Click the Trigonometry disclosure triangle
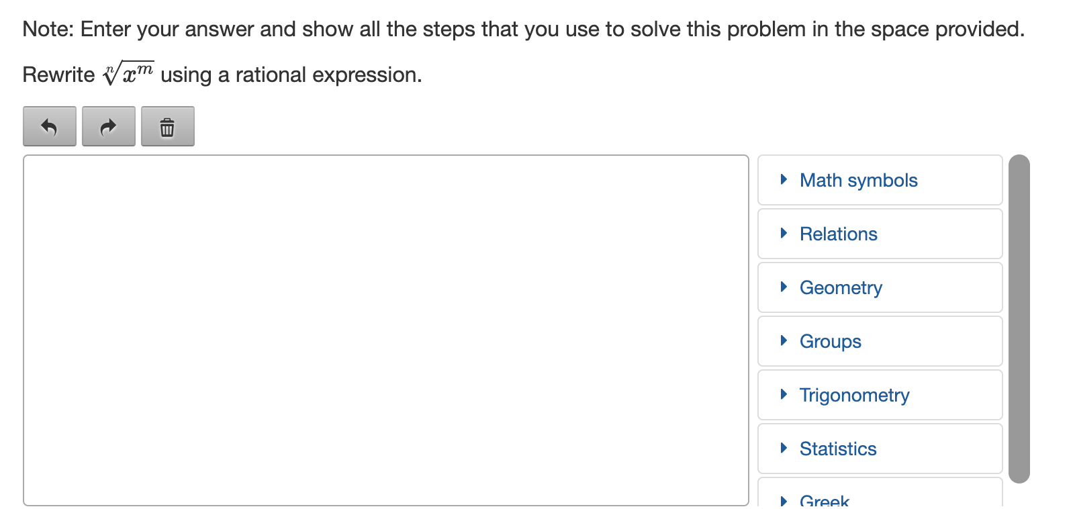 click(x=784, y=394)
